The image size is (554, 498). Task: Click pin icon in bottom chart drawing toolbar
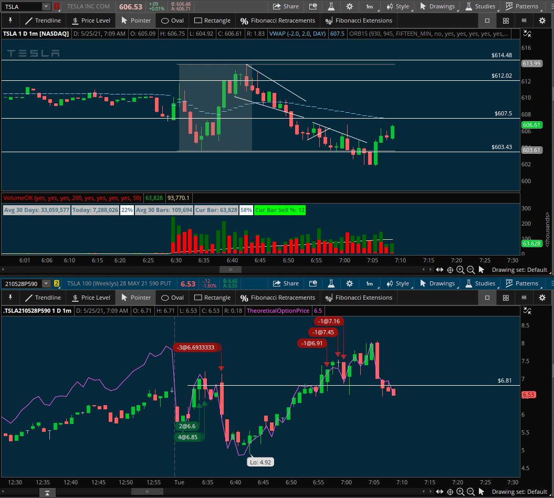click(x=11, y=298)
